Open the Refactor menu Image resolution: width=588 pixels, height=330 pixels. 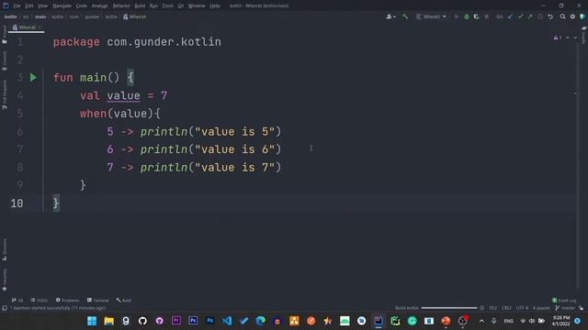click(121, 6)
